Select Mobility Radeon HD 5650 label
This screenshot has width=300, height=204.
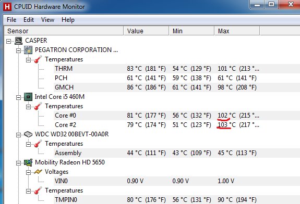70,162
